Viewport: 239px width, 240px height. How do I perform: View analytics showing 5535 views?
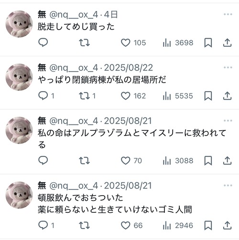(x=178, y=96)
